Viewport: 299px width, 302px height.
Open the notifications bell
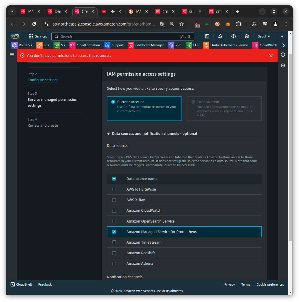point(220,36)
